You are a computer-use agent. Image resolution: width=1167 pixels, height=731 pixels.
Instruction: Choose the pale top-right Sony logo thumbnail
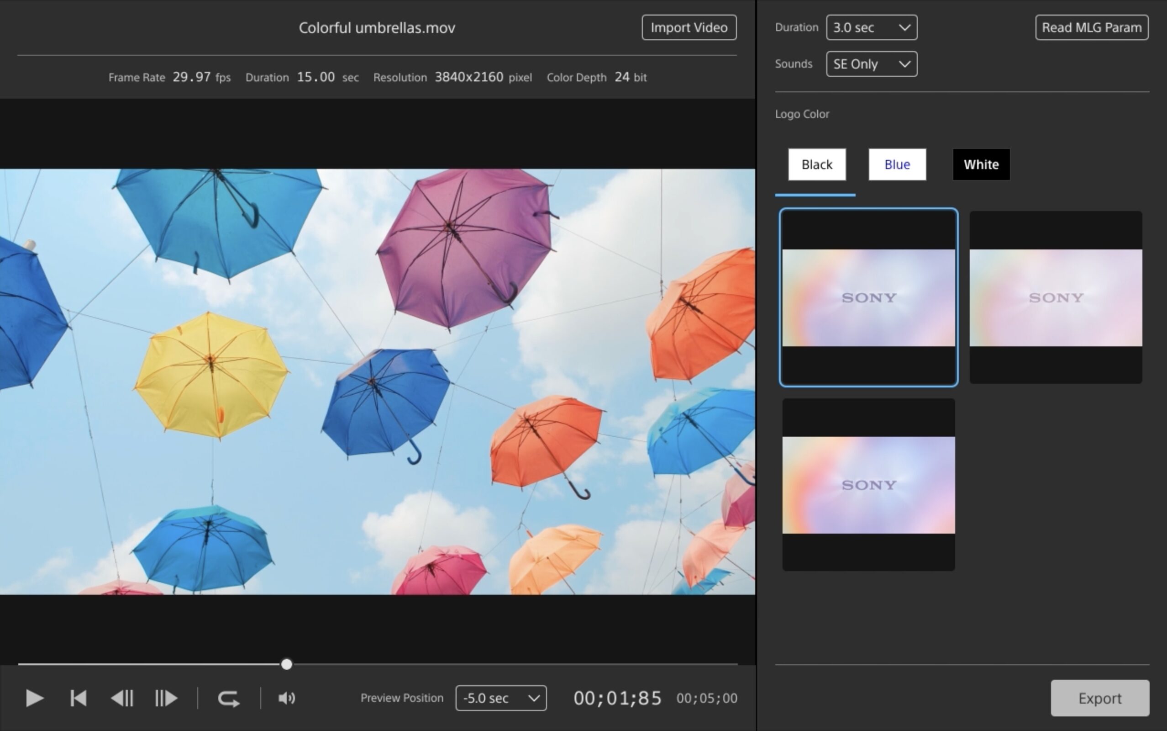click(1056, 297)
